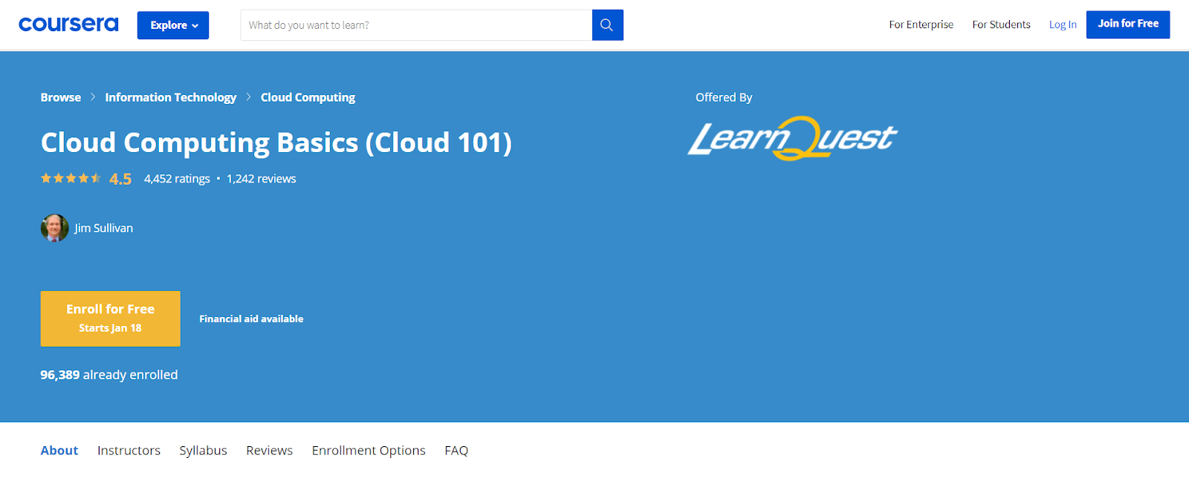Image resolution: width=1189 pixels, height=478 pixels.
Task: Open instructor Jim Sullivan's name link
Action: [104, 228]
